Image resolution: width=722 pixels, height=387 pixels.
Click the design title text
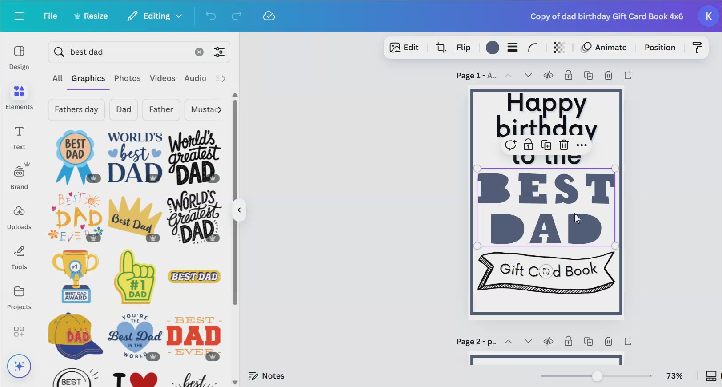coord(606,16)
